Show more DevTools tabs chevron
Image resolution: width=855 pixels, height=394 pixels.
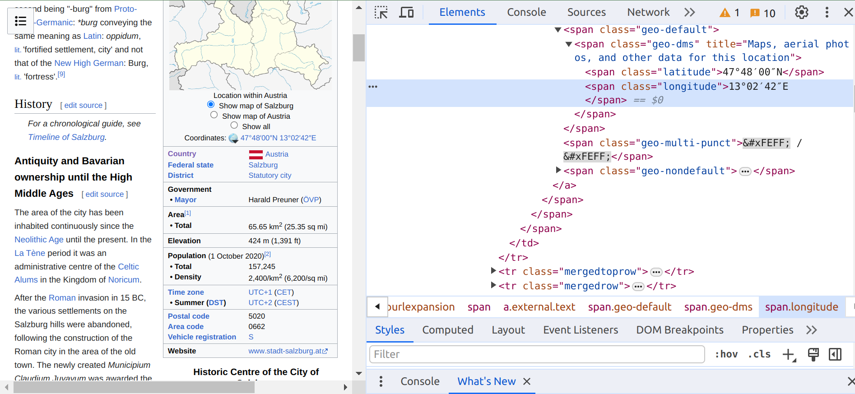pos(689,12)
